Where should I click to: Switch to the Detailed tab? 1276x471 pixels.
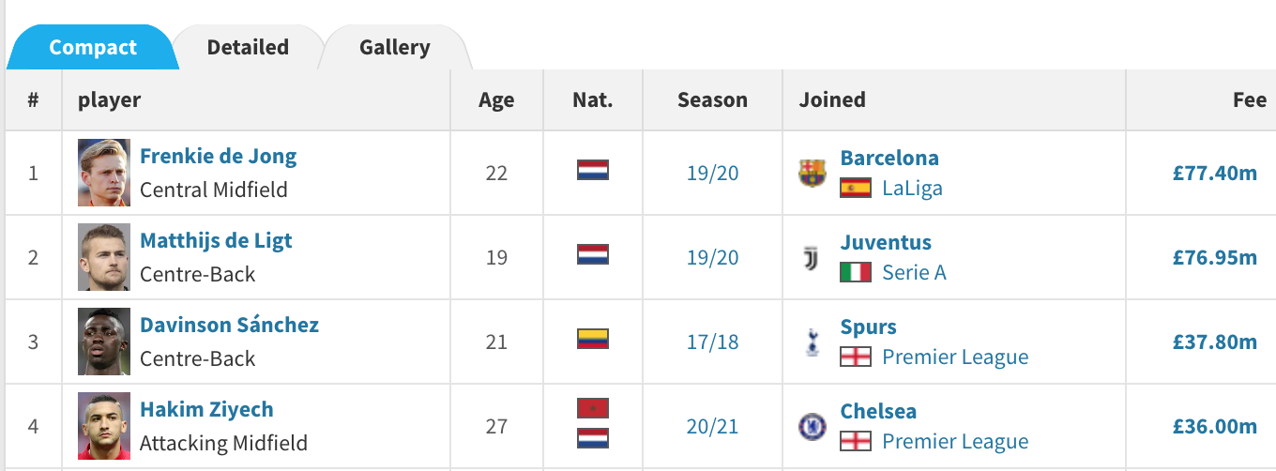(248, 48)
